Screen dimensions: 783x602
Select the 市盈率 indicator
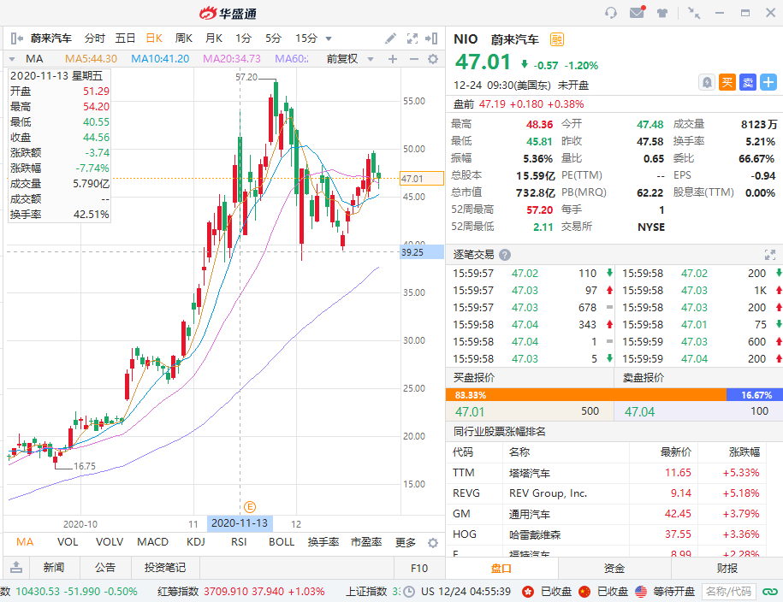point(366,542)
